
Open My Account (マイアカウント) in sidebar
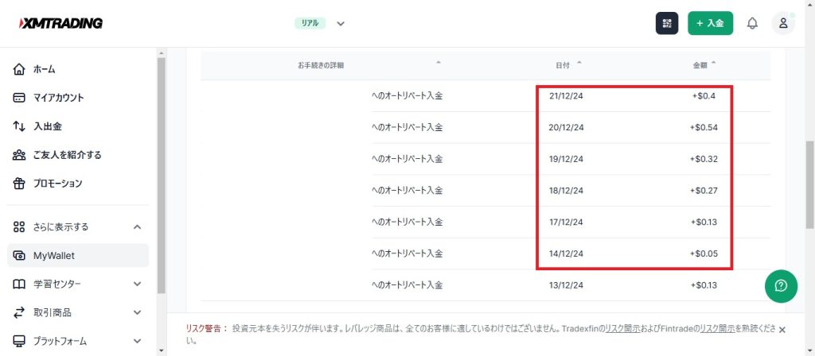57,98
